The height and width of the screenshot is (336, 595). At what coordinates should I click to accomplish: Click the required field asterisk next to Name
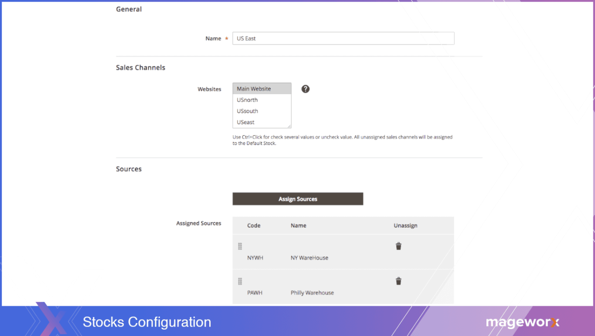226,38
